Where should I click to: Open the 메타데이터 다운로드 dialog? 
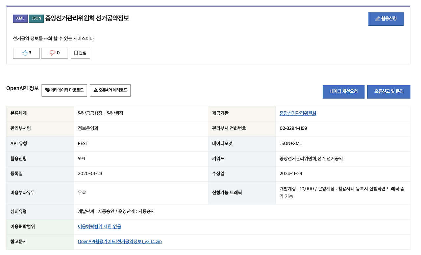(64, 91)
